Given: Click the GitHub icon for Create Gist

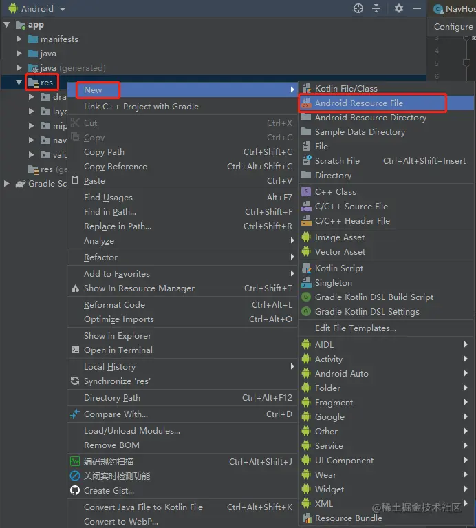Looking at the screenshot, I should tap(75, 490).
